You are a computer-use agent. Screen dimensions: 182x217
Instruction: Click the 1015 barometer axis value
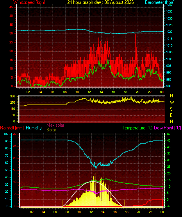coord(169,39)
